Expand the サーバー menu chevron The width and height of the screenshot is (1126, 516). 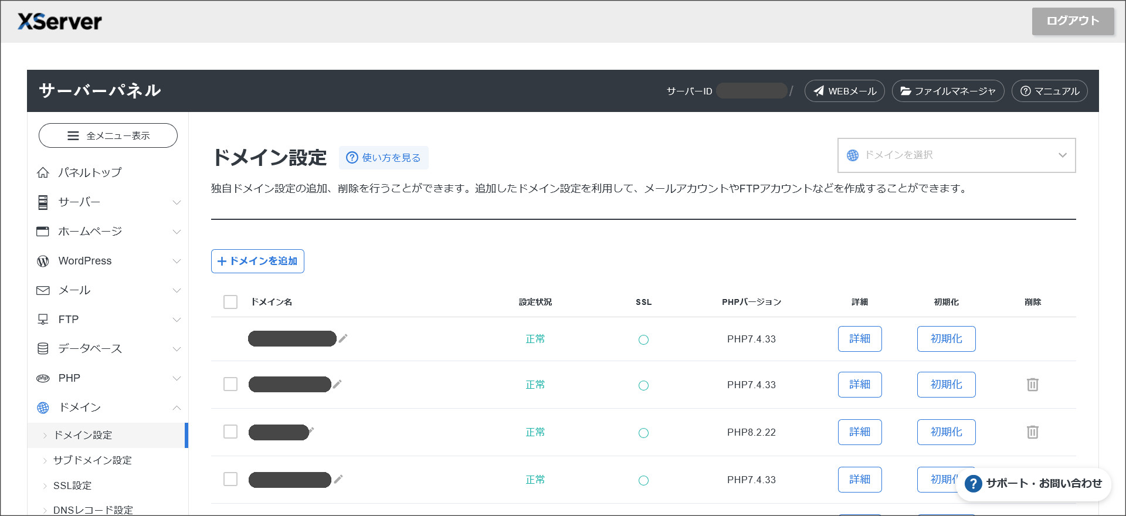177,202
